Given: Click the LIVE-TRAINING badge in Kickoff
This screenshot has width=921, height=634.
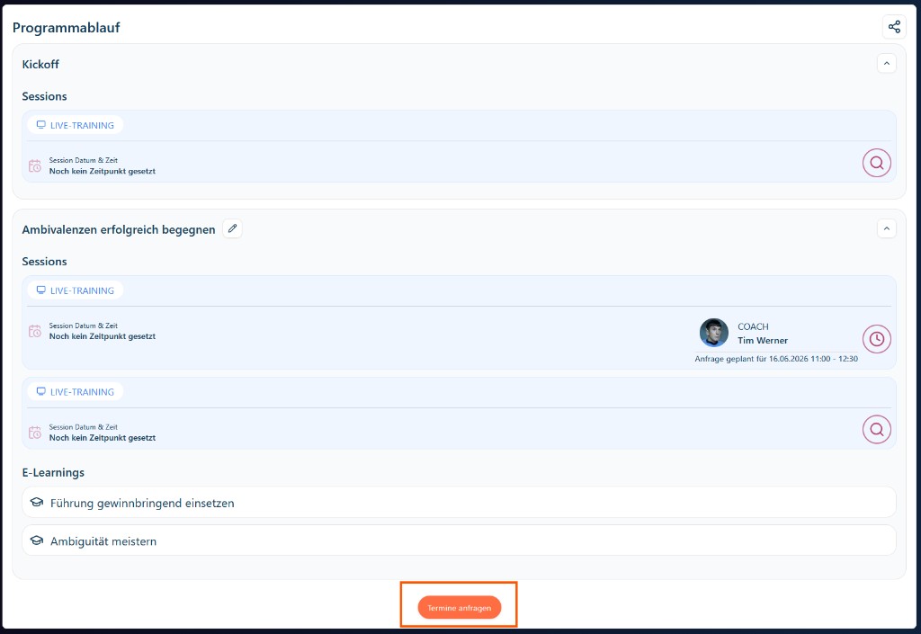Looking at the screenshot, I should pyautogui.click(x=76, y=125).
